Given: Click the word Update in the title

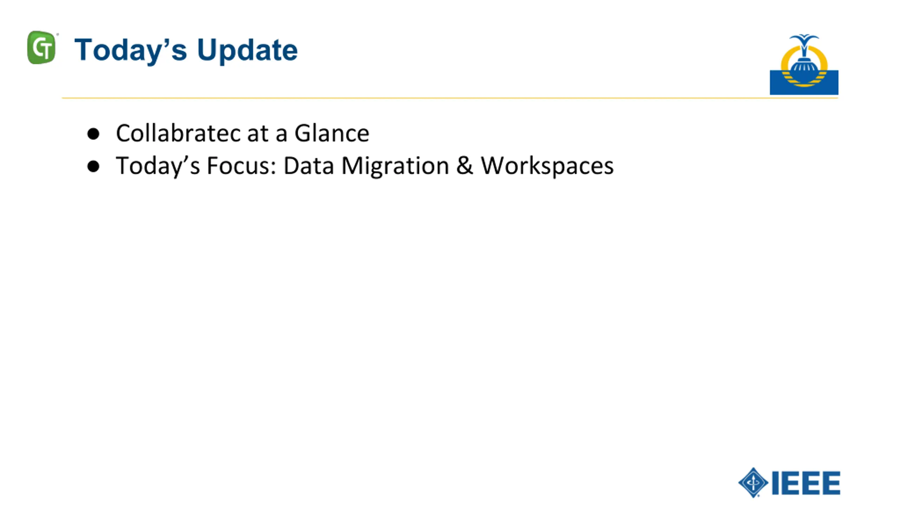Looking at the screenshot, I should [x=247, y=51].
